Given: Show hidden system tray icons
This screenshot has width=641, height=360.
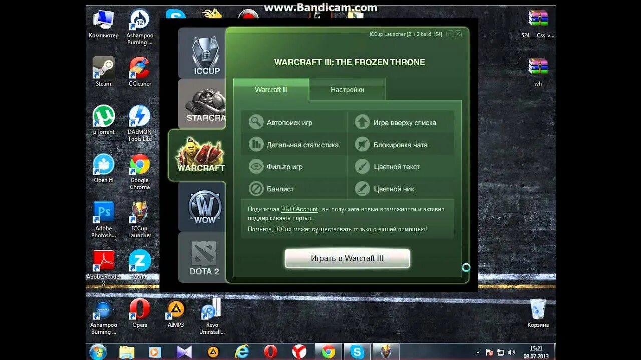Looking at the screenshot, I should (x=478, y=352).
